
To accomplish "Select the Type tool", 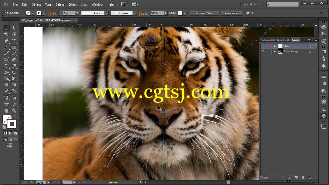I will (14, 40).
